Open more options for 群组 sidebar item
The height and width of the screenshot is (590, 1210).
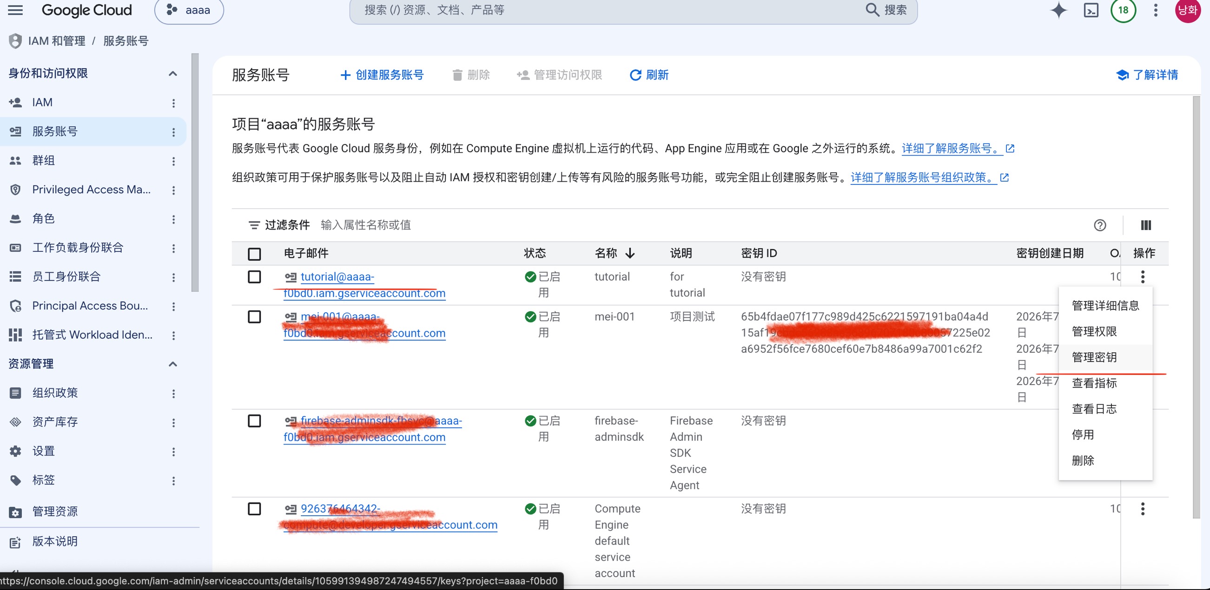pos(173,161)
